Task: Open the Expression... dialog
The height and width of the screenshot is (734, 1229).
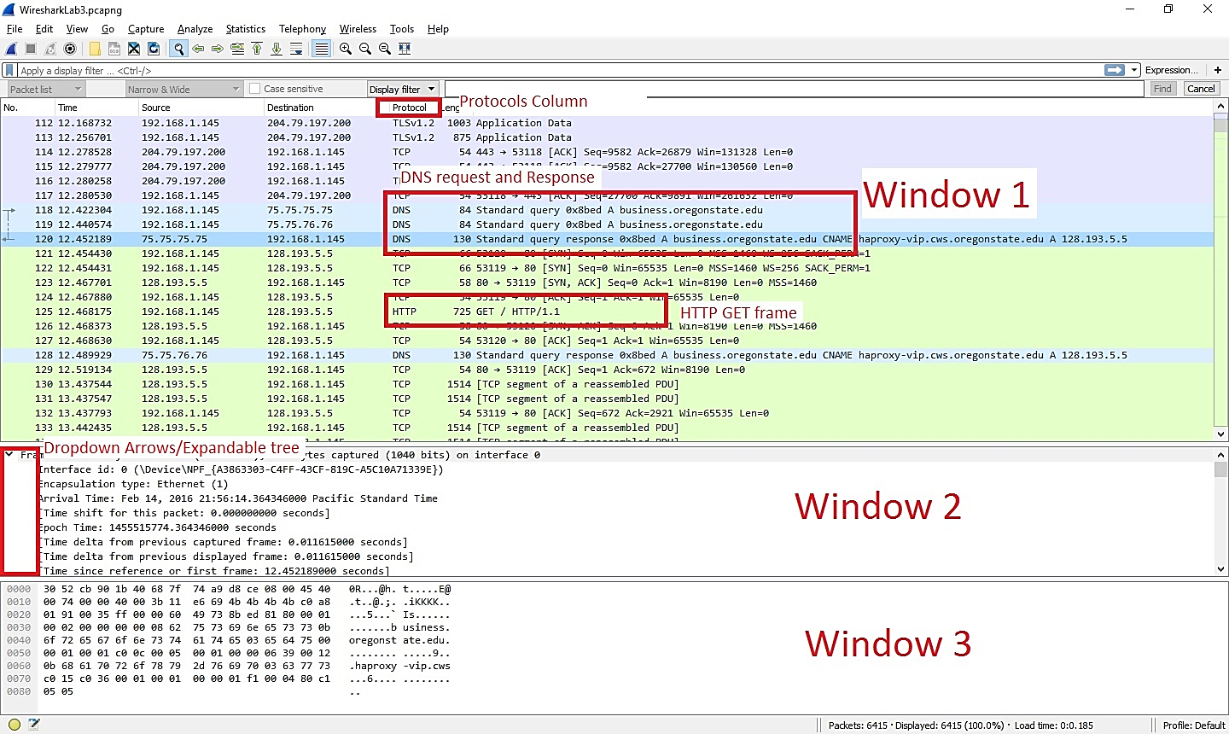Action: pos(1171,70)
